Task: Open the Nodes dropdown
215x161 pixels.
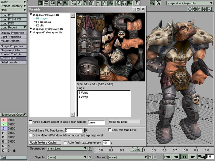Action: click(127, 157)
